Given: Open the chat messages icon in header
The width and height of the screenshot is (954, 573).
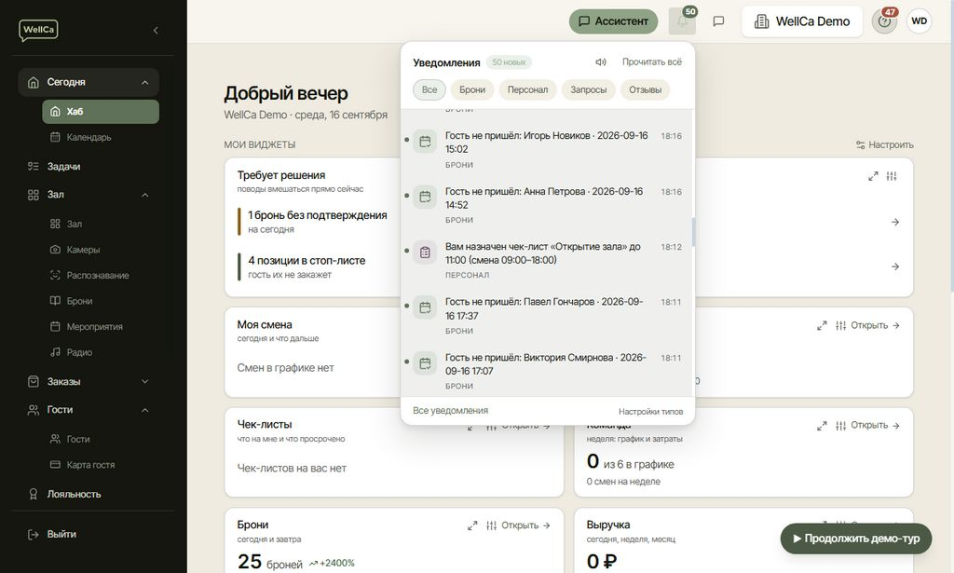Looking at the screenshot, I should (x=718, y=21).
